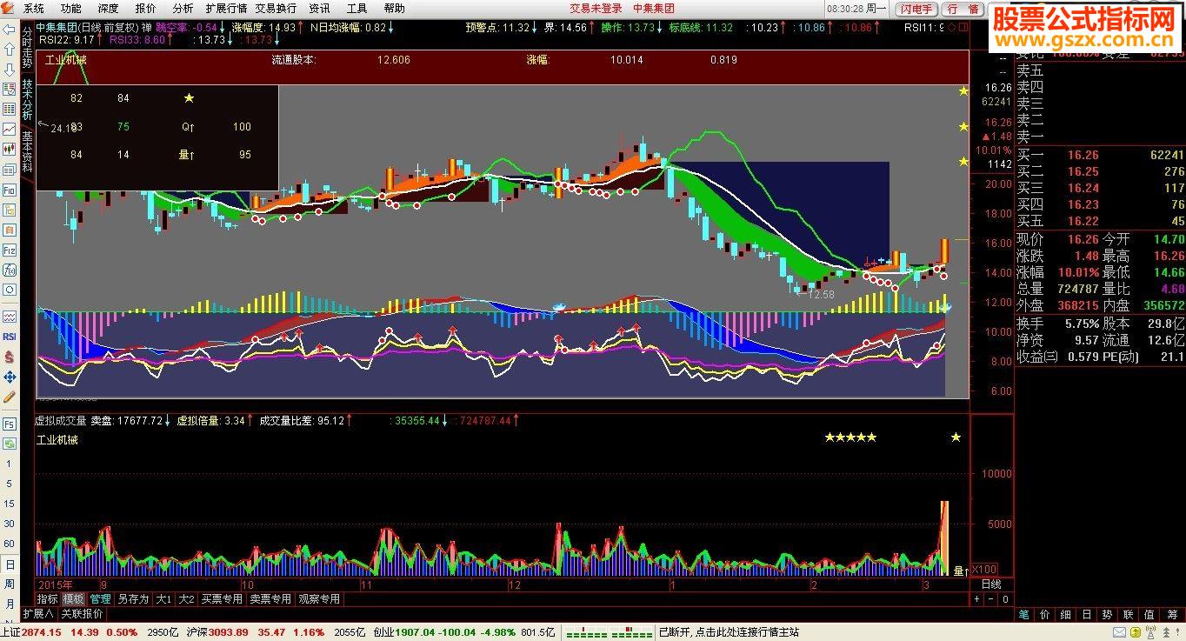
Task: Click the 另存为 button
Action: (x=133, y=599)
